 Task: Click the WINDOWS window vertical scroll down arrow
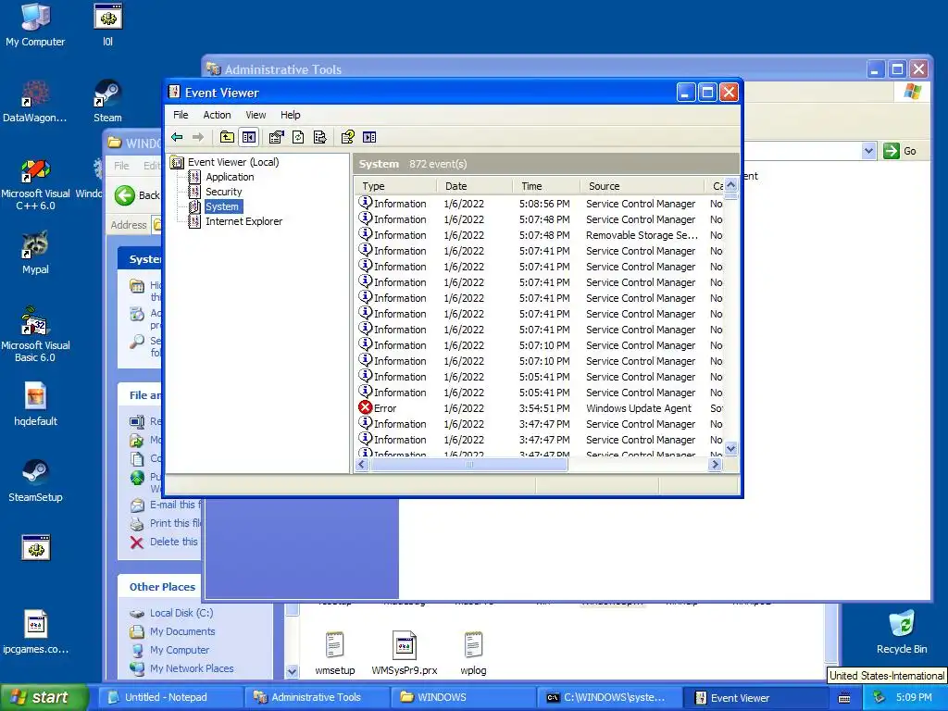[x=292, y=672]
